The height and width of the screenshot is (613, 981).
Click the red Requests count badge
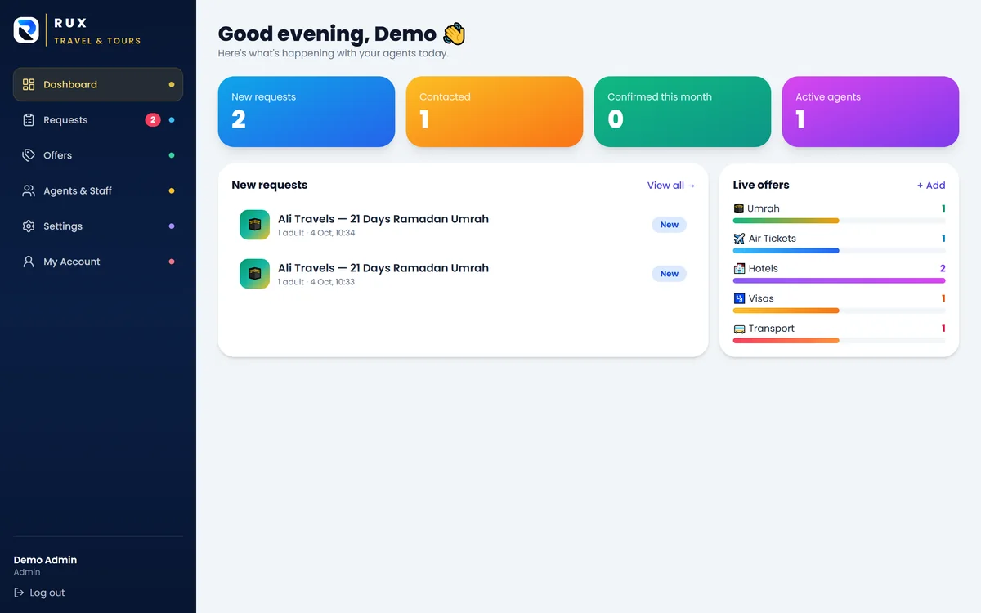tap(153, 120)
